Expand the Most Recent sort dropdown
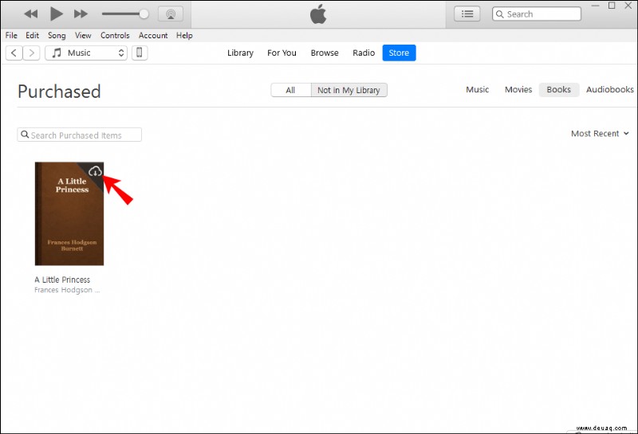The width and height of the screenshot is (638, 434). 600,133
